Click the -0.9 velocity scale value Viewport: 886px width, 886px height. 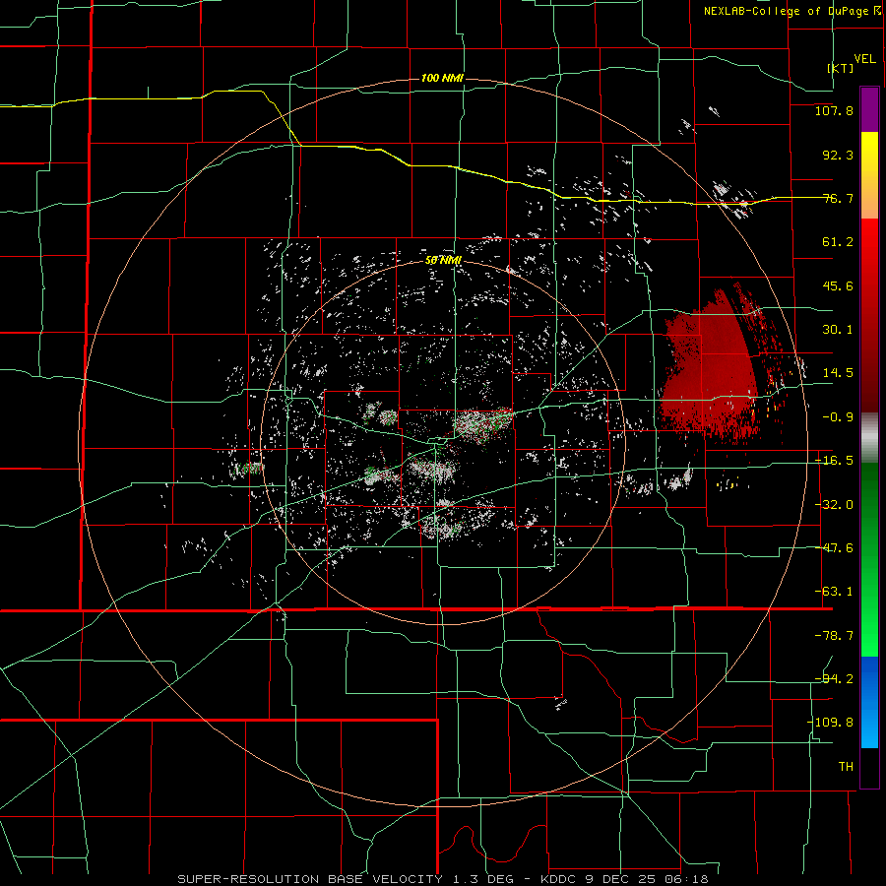[x=838, y=416]
